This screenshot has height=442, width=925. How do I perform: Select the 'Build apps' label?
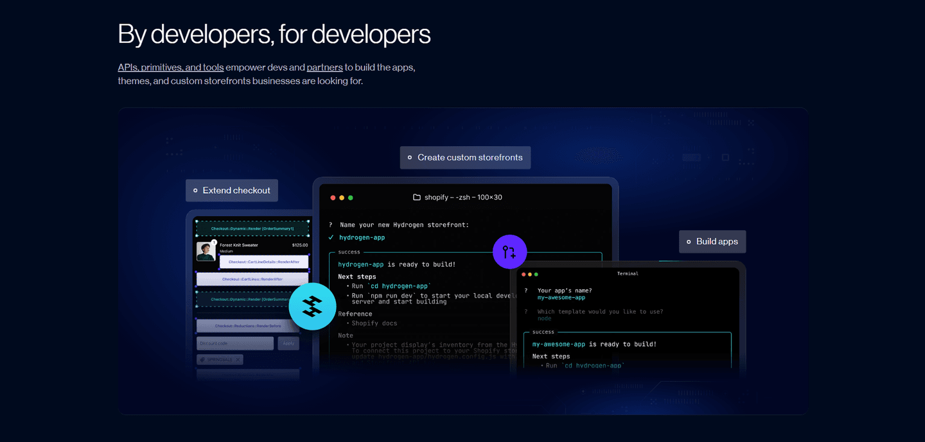[x=712, y=242]
